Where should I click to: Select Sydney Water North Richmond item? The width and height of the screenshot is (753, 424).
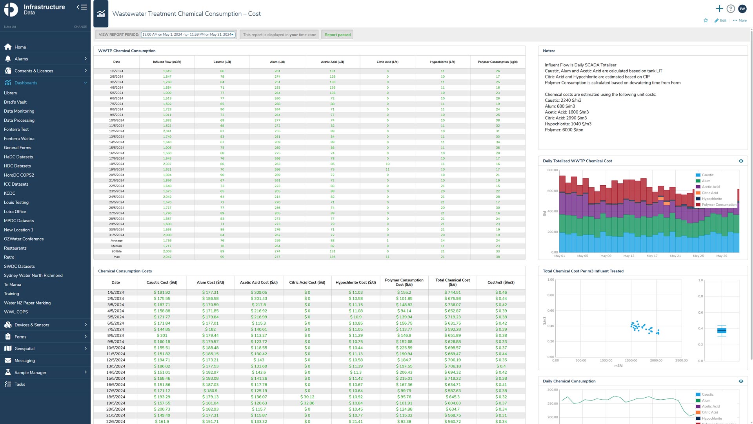[33, 276]
